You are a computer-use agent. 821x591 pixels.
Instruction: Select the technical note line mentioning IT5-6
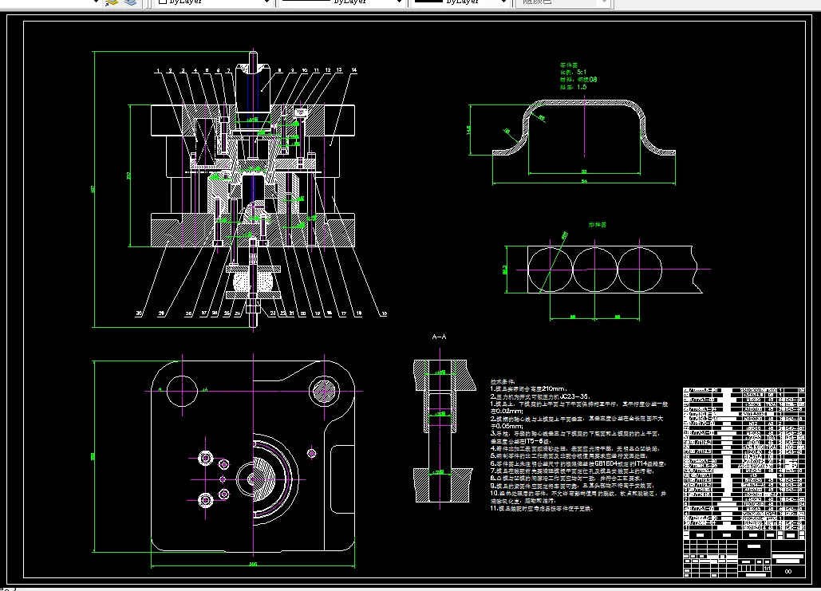520,441
